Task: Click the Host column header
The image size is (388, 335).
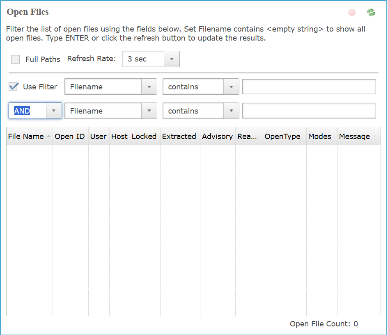Action: [119, 137]
